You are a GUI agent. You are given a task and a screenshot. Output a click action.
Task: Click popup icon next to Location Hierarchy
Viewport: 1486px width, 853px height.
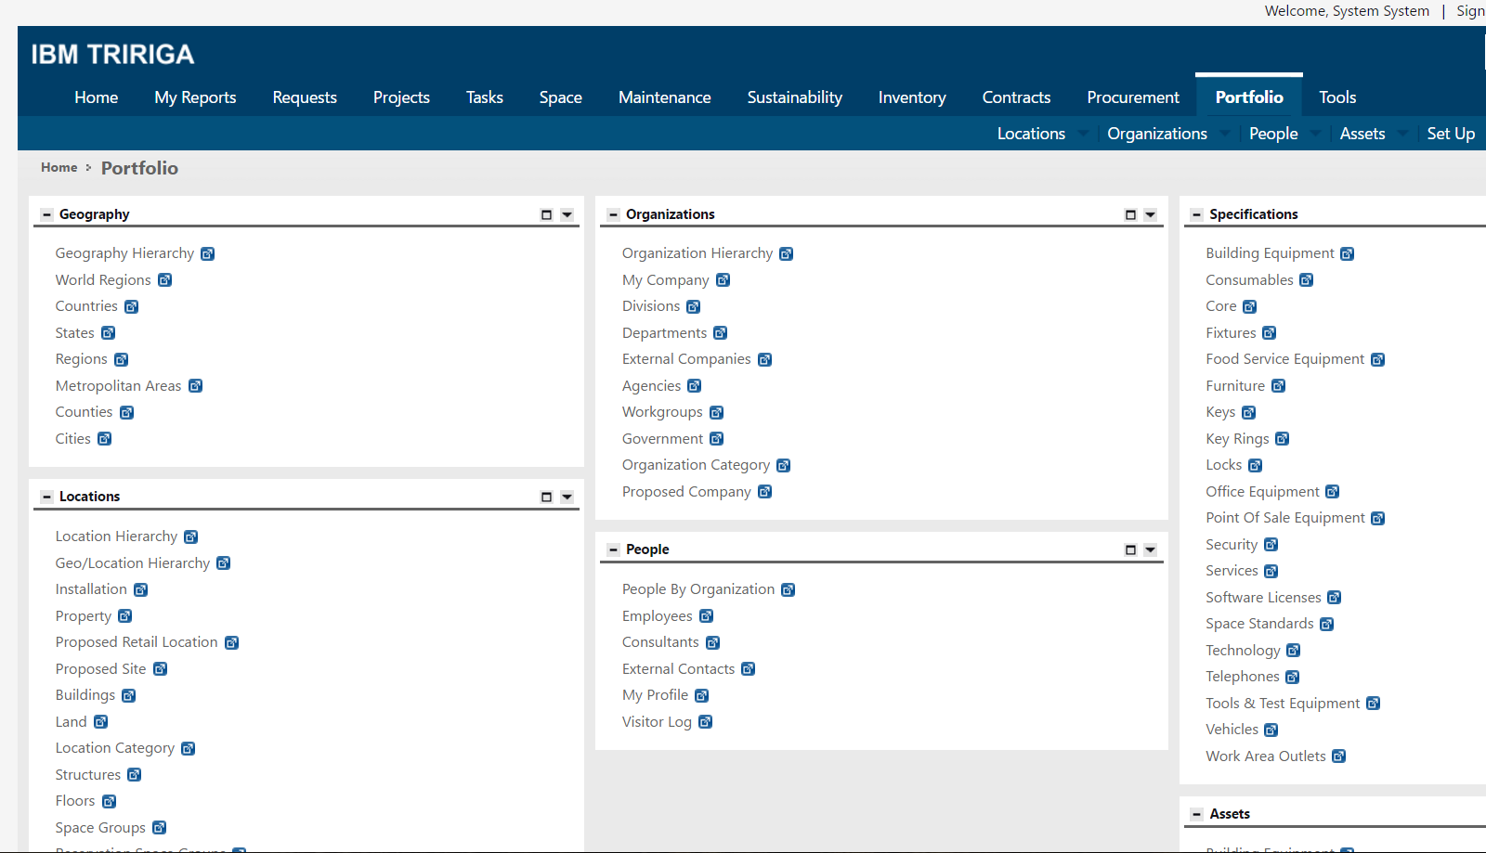(x=190, y=536)
